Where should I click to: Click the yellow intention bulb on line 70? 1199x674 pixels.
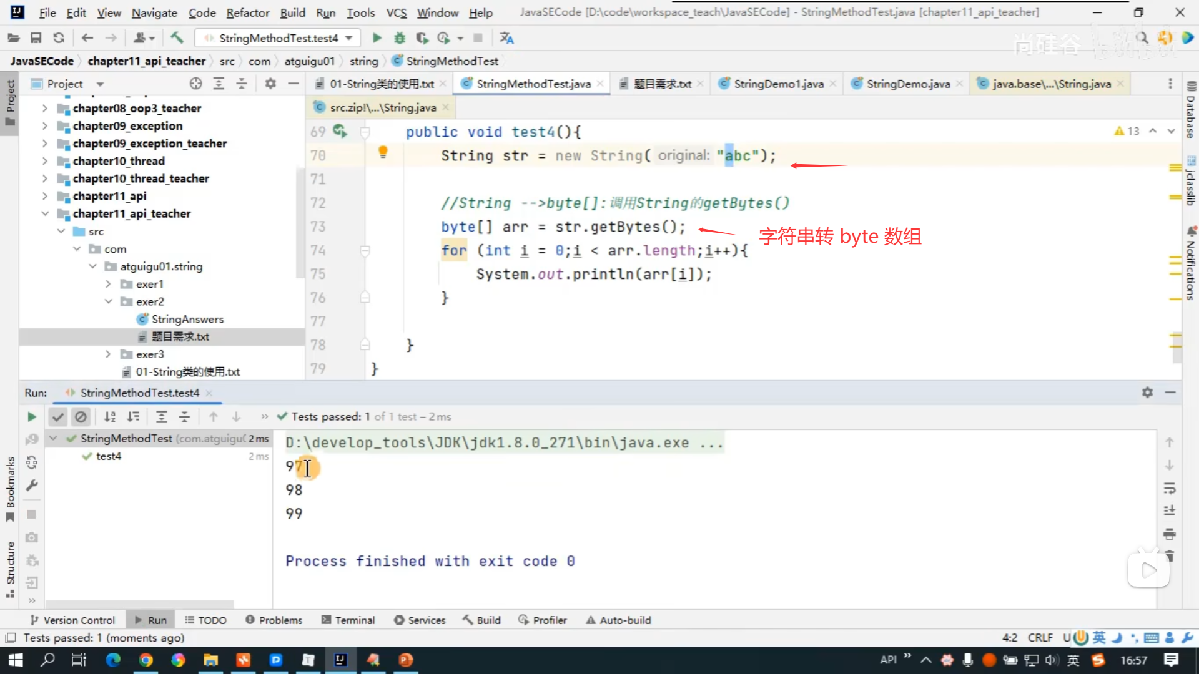[383, 152]
